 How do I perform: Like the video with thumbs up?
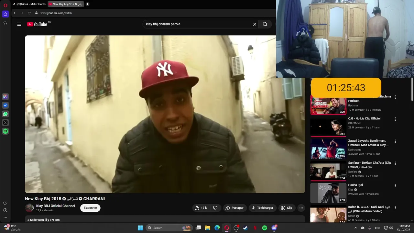pos(201,208)
